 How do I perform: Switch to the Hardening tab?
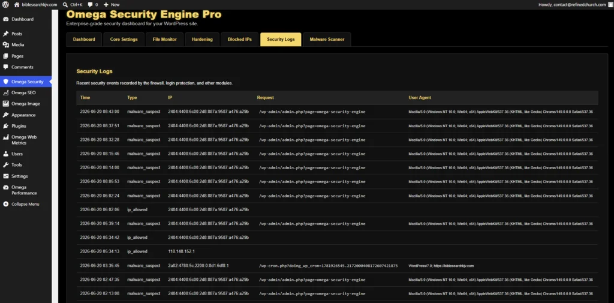point(202,39)
